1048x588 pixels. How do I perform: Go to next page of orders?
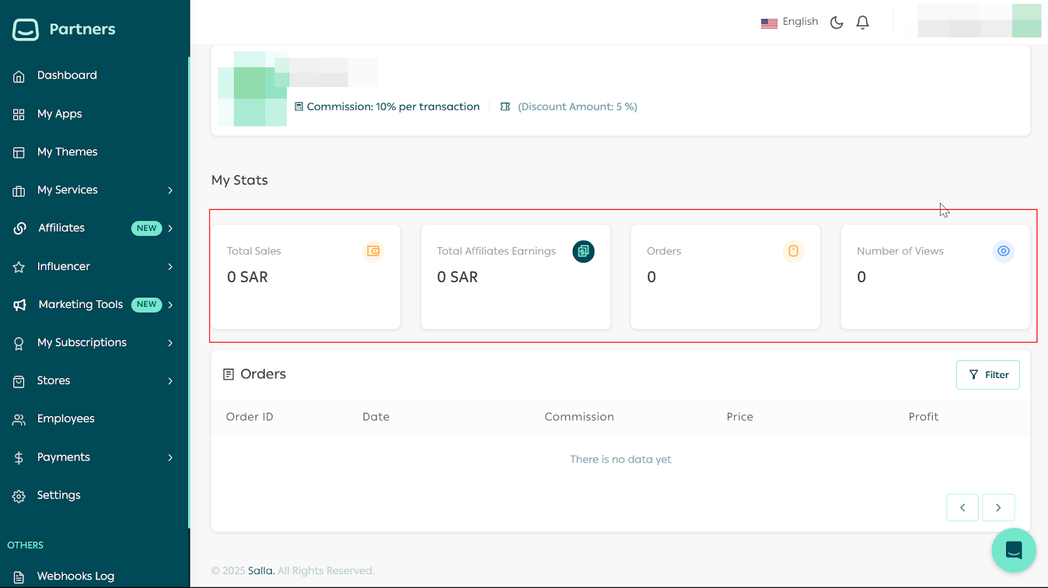(x=998, y=508)
